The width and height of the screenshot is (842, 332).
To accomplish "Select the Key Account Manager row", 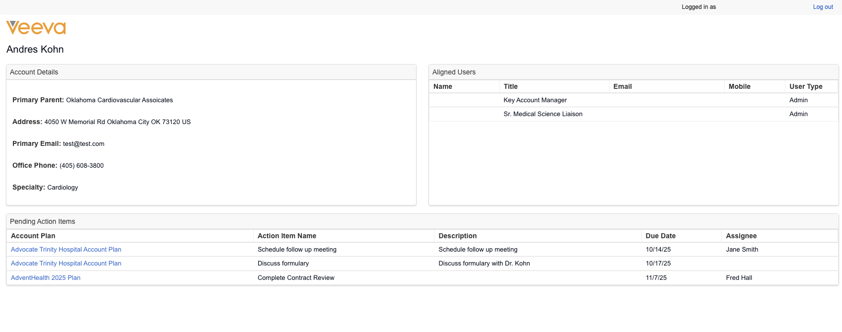I will click(535, 100).
